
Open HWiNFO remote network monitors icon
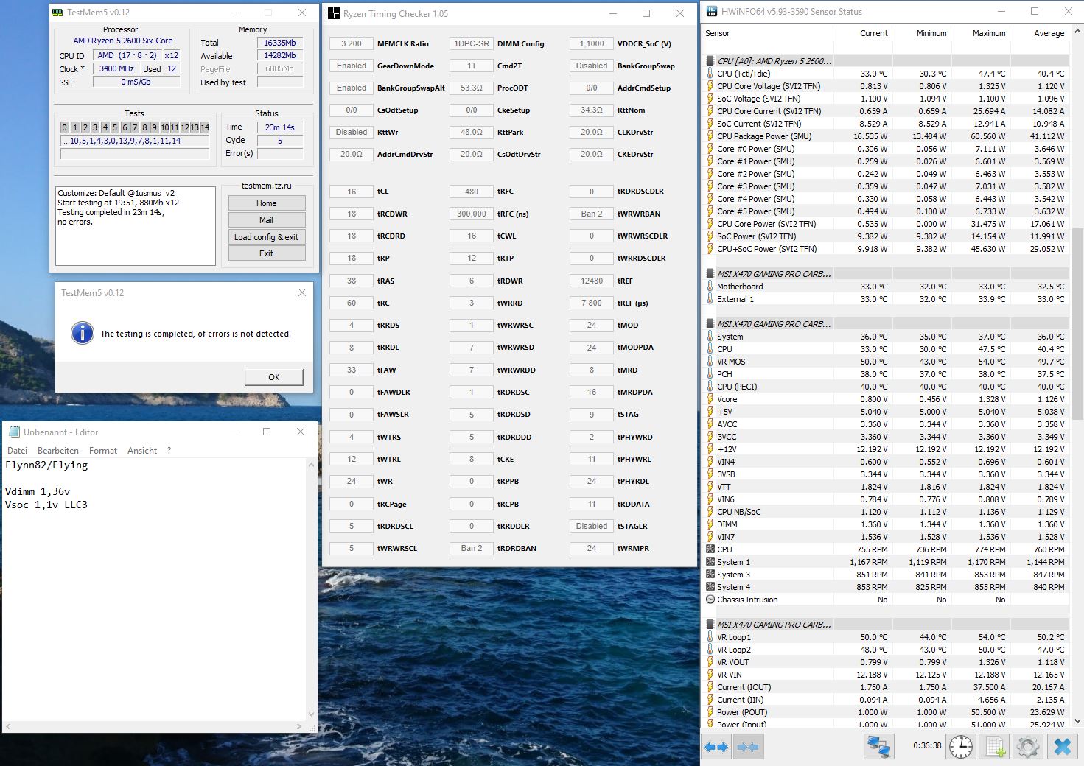(x=878, y=746)
